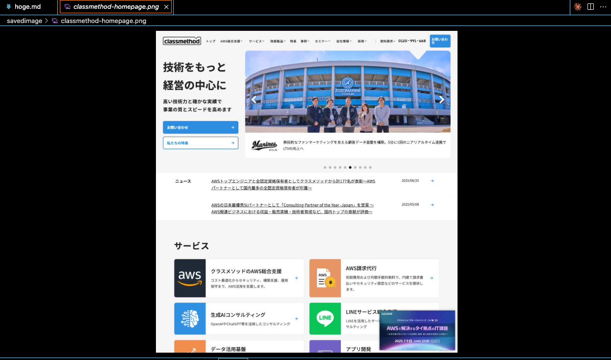Screen dimensions: 611x360
Task: Click the ニュース section label
Action: point(183,181)
